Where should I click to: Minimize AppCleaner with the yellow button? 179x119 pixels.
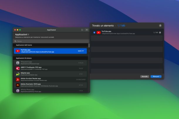pyautogui.click(x=18, y=30)
